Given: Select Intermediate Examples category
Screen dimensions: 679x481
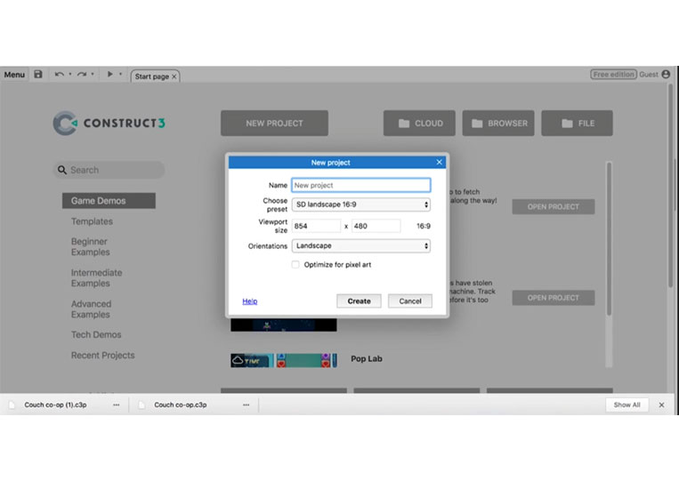Looking at the screenshot, I should [97, 277].
